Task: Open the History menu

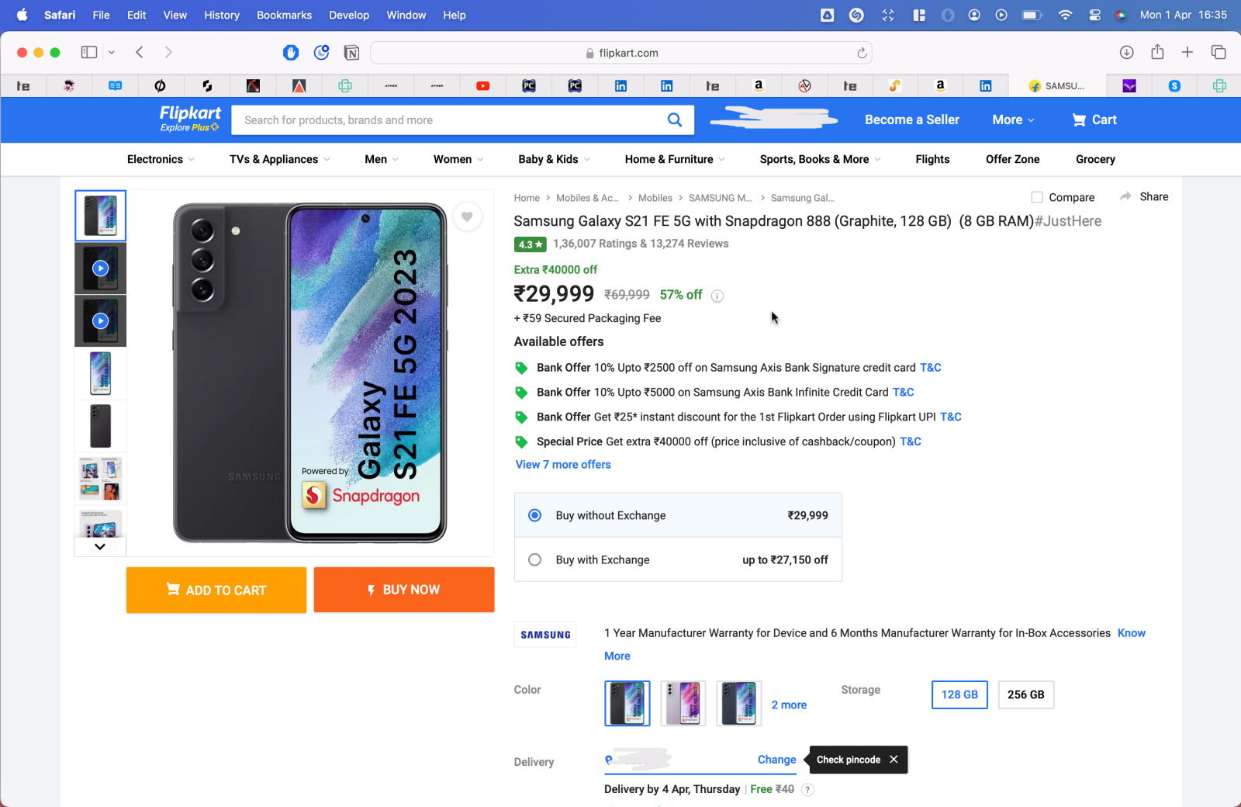Action: (222, 15)
